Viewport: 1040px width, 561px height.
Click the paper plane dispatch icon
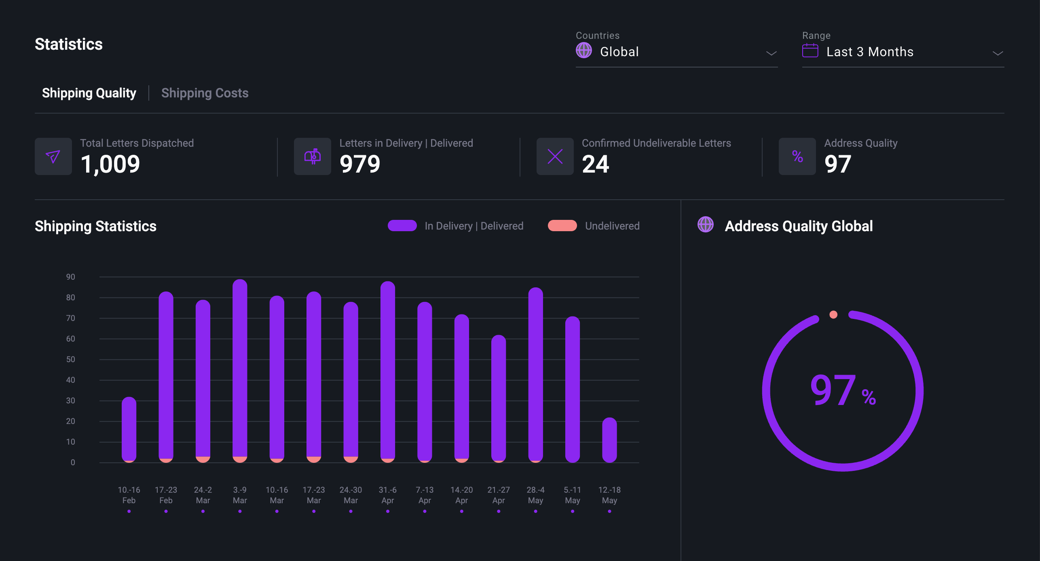(53, 157)
